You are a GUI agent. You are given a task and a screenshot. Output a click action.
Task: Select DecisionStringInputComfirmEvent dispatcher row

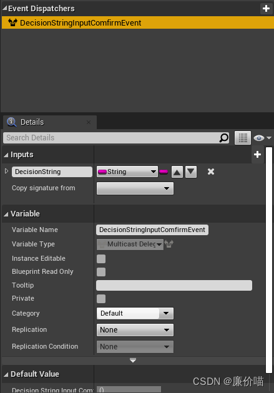[x=138, y=23]
